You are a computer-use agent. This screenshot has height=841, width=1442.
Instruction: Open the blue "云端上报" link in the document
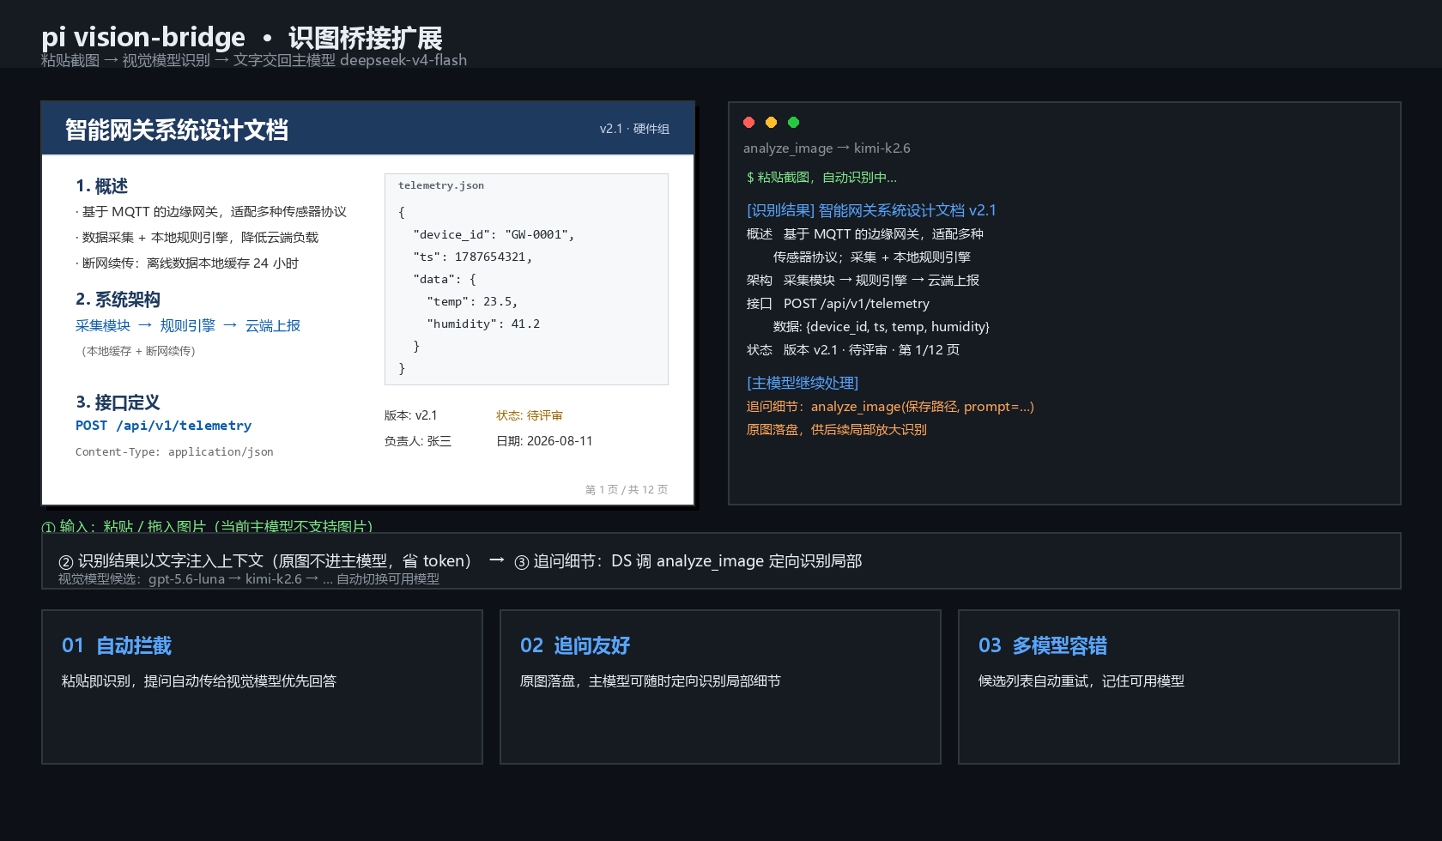273,326
